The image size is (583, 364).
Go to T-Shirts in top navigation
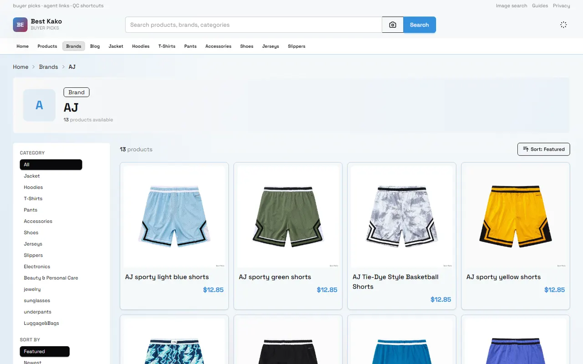click(x=167, y=46)
